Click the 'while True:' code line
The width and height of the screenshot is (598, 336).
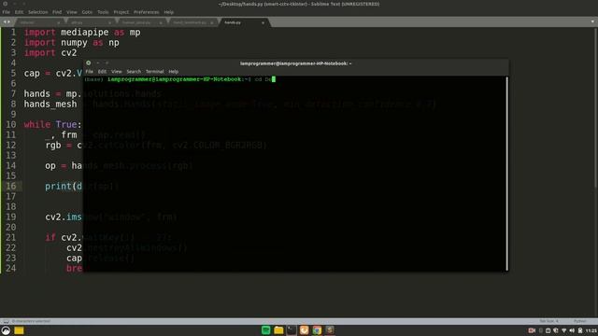[52, 124]
